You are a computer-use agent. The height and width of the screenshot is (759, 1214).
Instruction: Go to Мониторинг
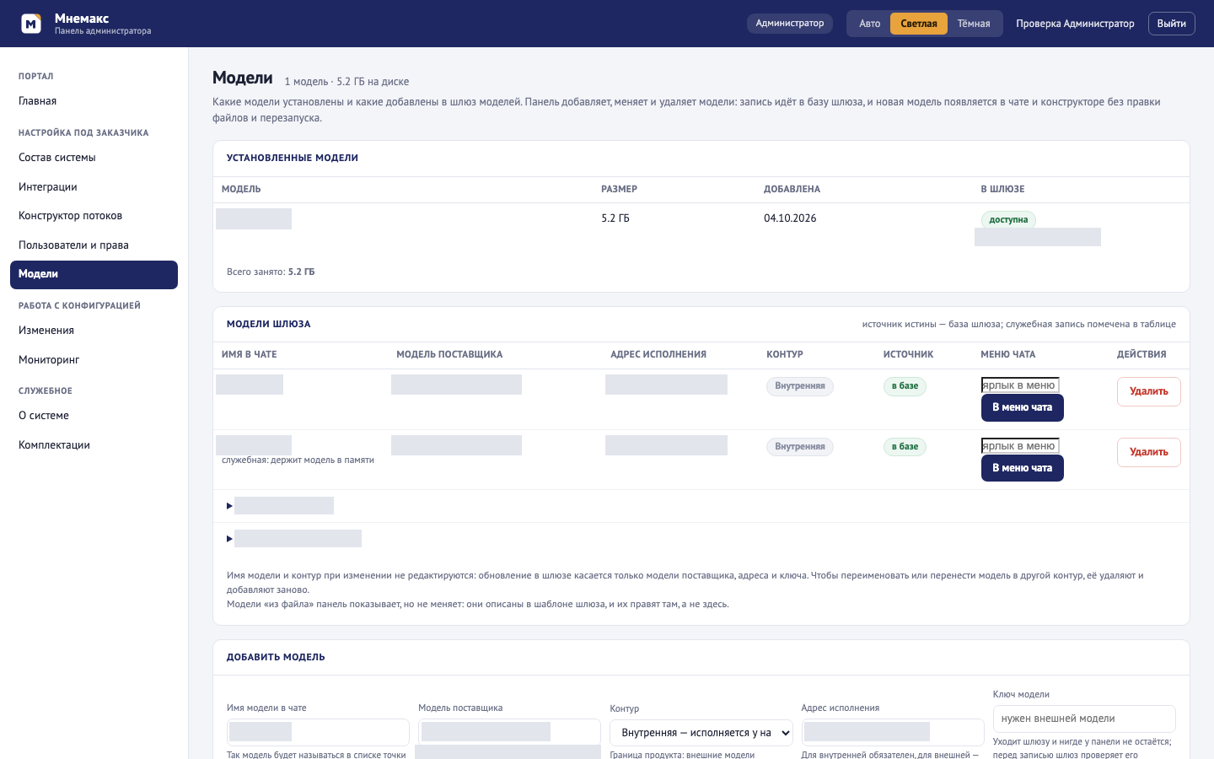point(94,360)
